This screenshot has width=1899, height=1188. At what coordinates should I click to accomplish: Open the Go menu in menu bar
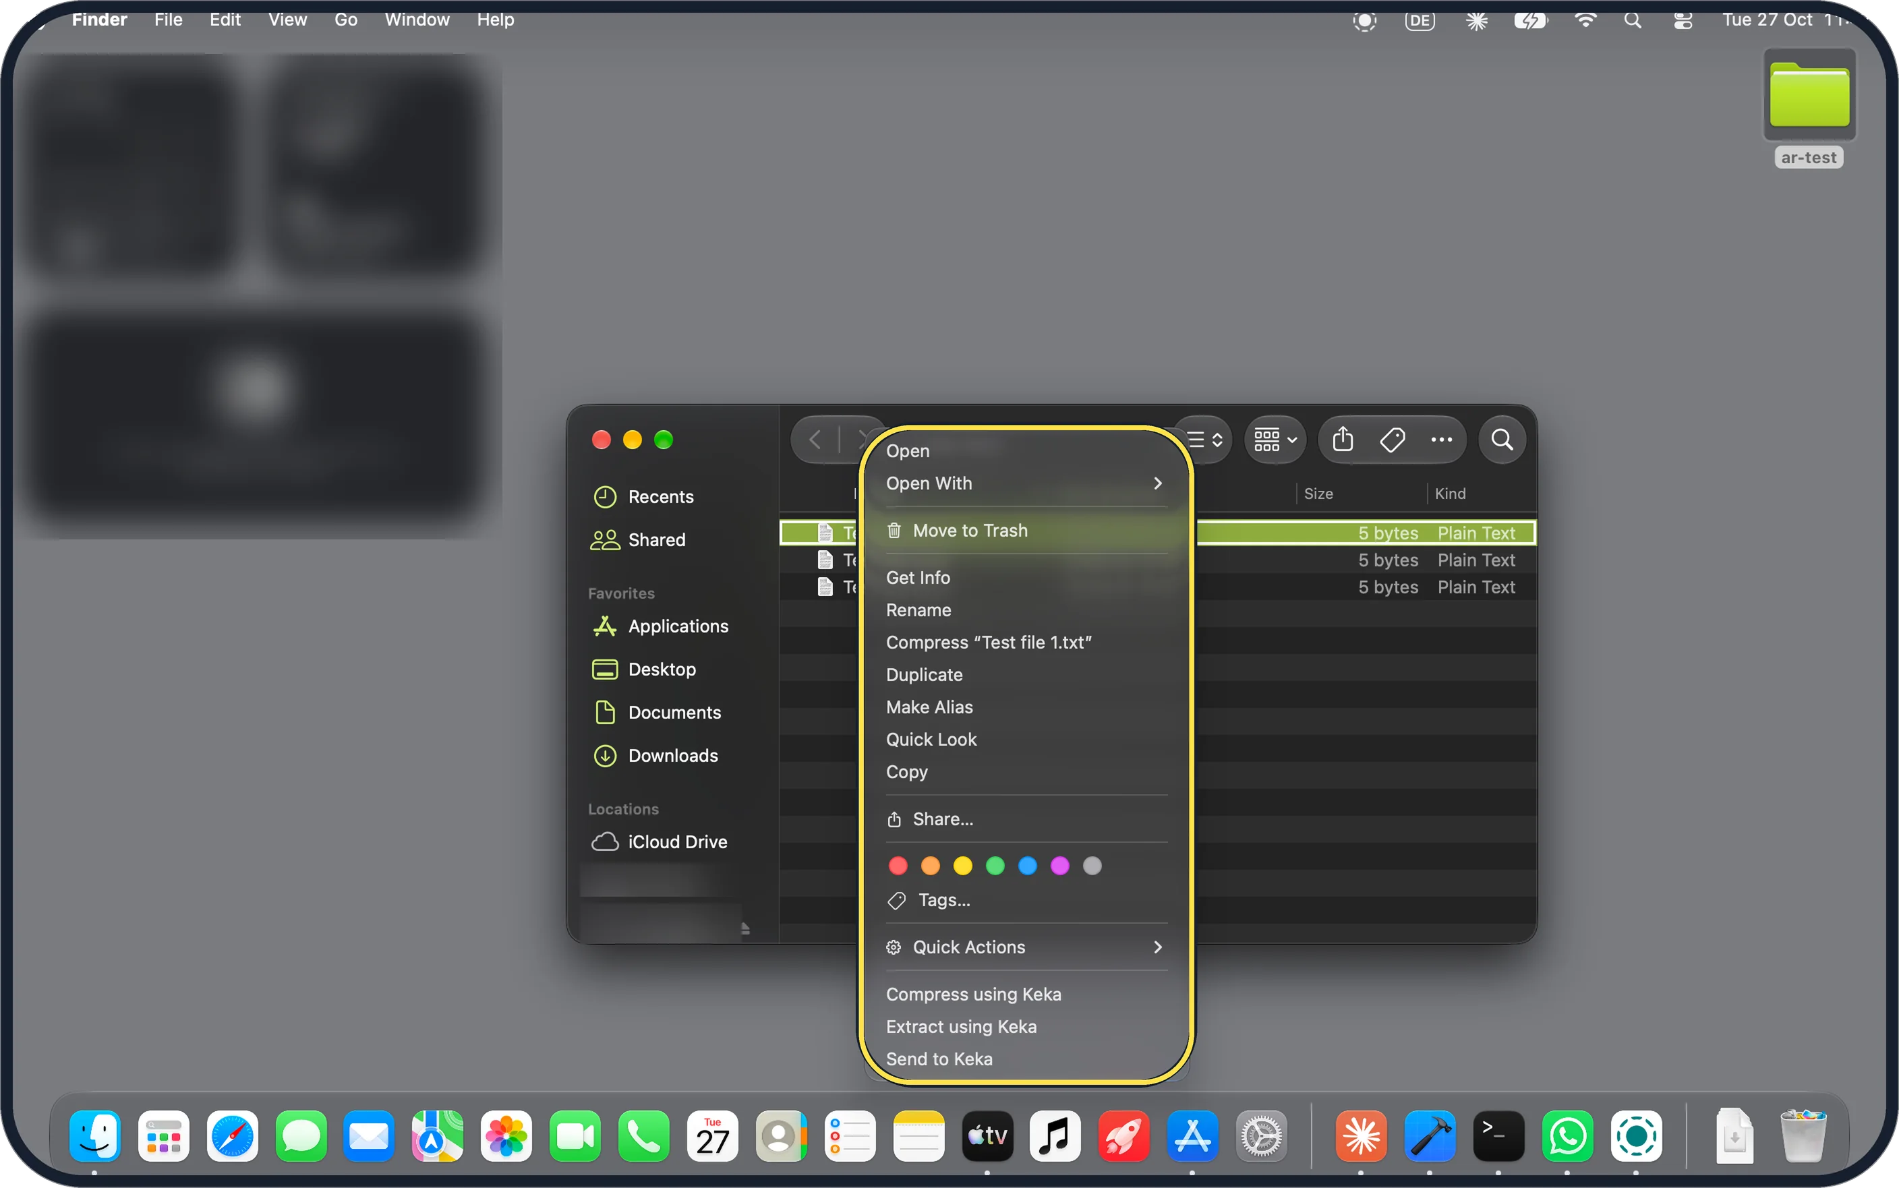click(x=346, y=20)
